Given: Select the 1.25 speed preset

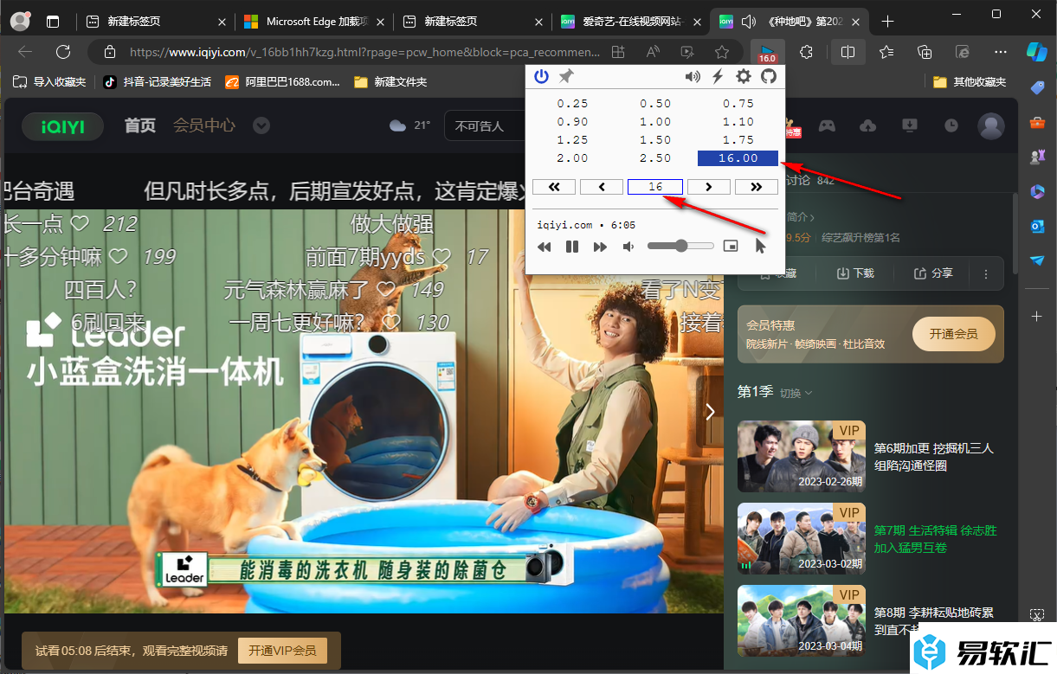Looking at the screenshot, I should point(572,140).
